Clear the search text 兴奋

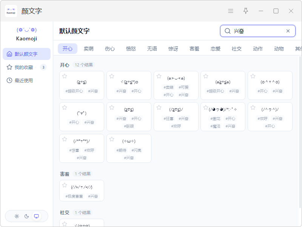point(288,31)
